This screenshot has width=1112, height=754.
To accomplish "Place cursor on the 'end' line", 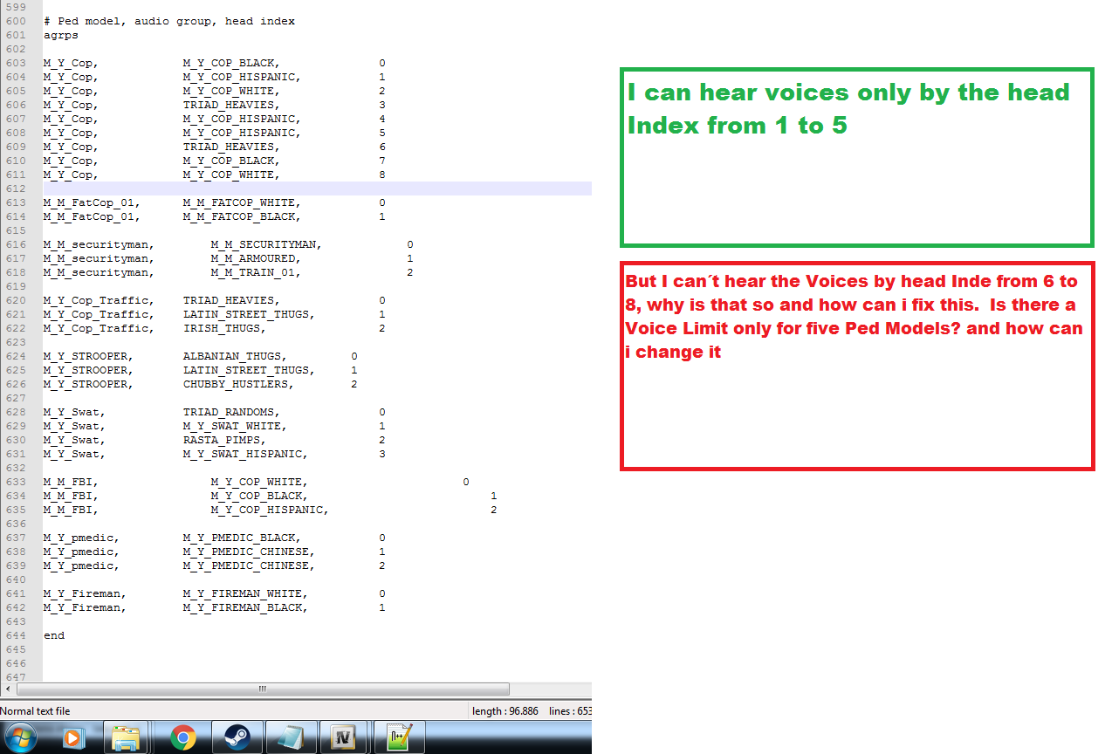I will point(54,635).
